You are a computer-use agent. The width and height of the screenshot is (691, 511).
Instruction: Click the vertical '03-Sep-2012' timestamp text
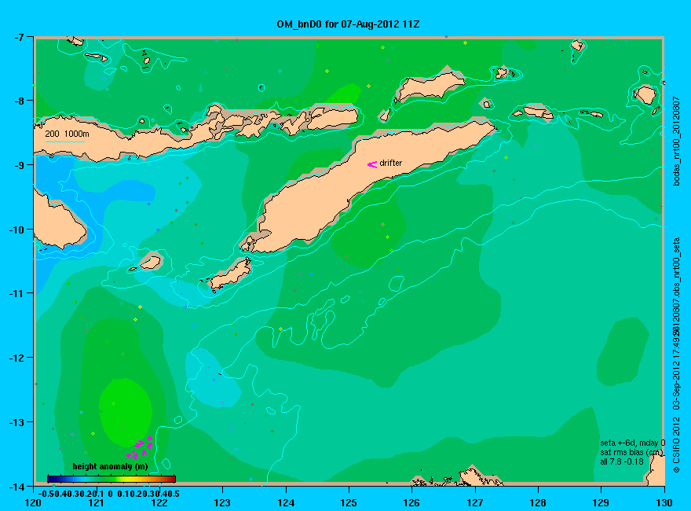pos(677,385)
